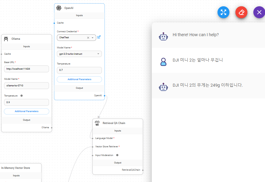Click the Language Model input anchor
Screen dimensions: 265x182
93,138
